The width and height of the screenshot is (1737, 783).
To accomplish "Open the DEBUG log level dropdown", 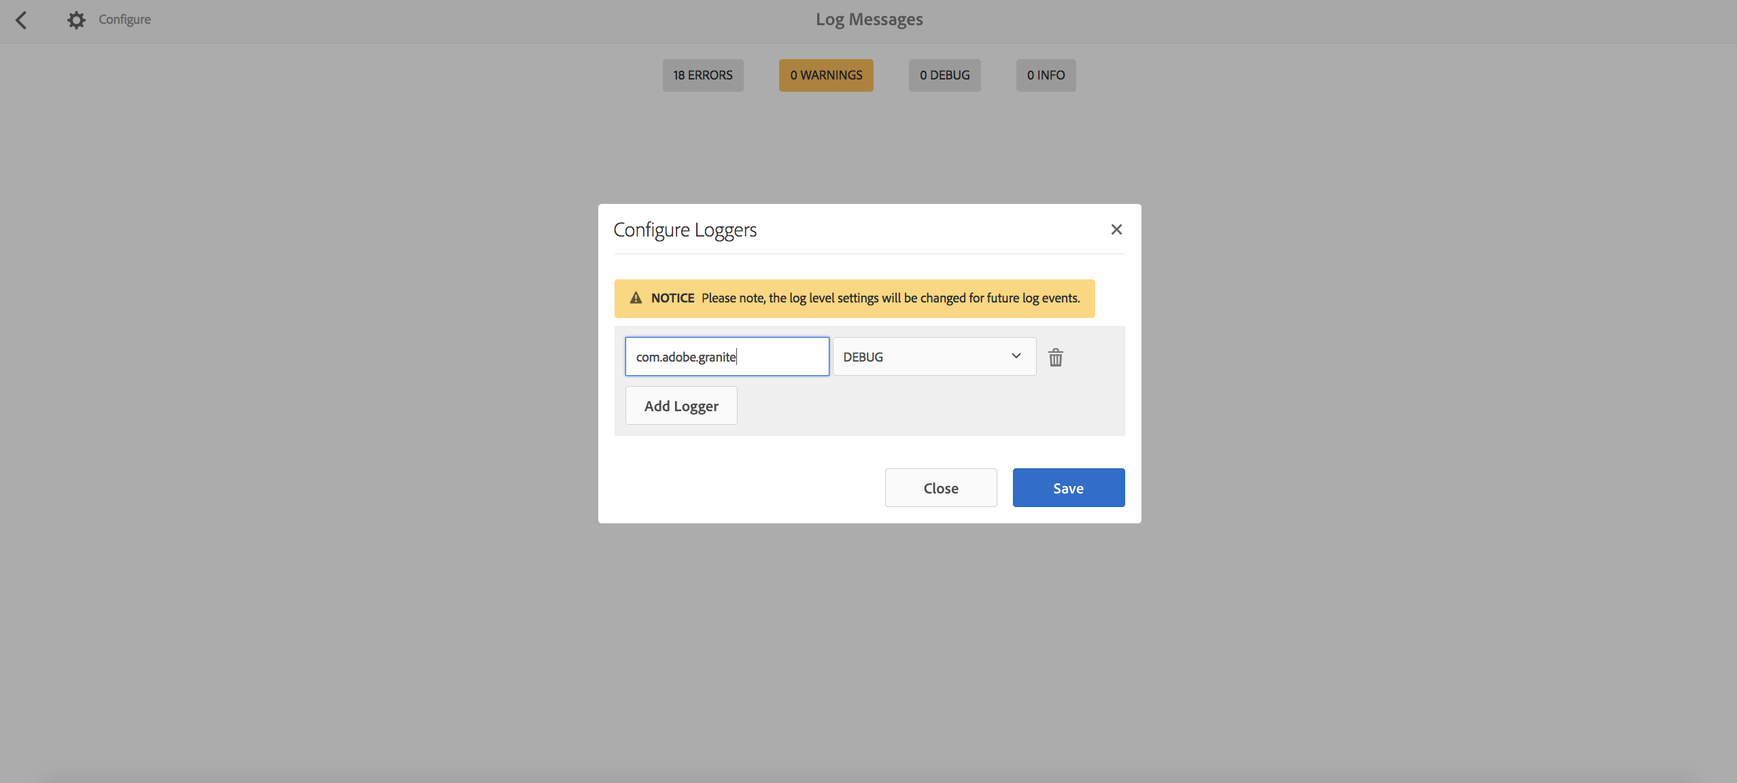I will point(933,357).
